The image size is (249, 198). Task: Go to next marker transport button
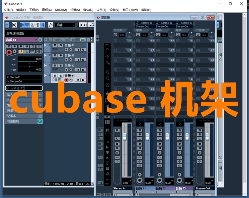pyautogui.click(x=85, y=25)
